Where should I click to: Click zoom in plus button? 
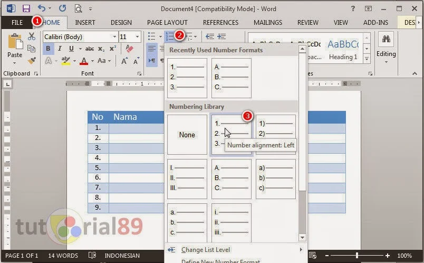(388, 256)
